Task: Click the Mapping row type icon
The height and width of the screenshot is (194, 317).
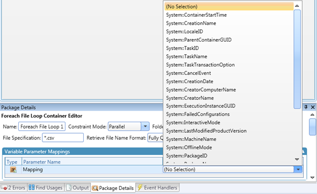Action: [x=13, y=170]
